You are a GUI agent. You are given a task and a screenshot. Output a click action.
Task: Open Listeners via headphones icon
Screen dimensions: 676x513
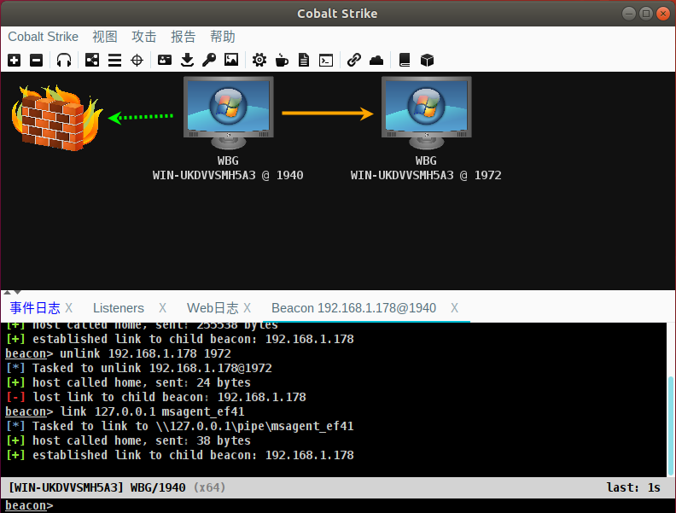coord(64,60)
